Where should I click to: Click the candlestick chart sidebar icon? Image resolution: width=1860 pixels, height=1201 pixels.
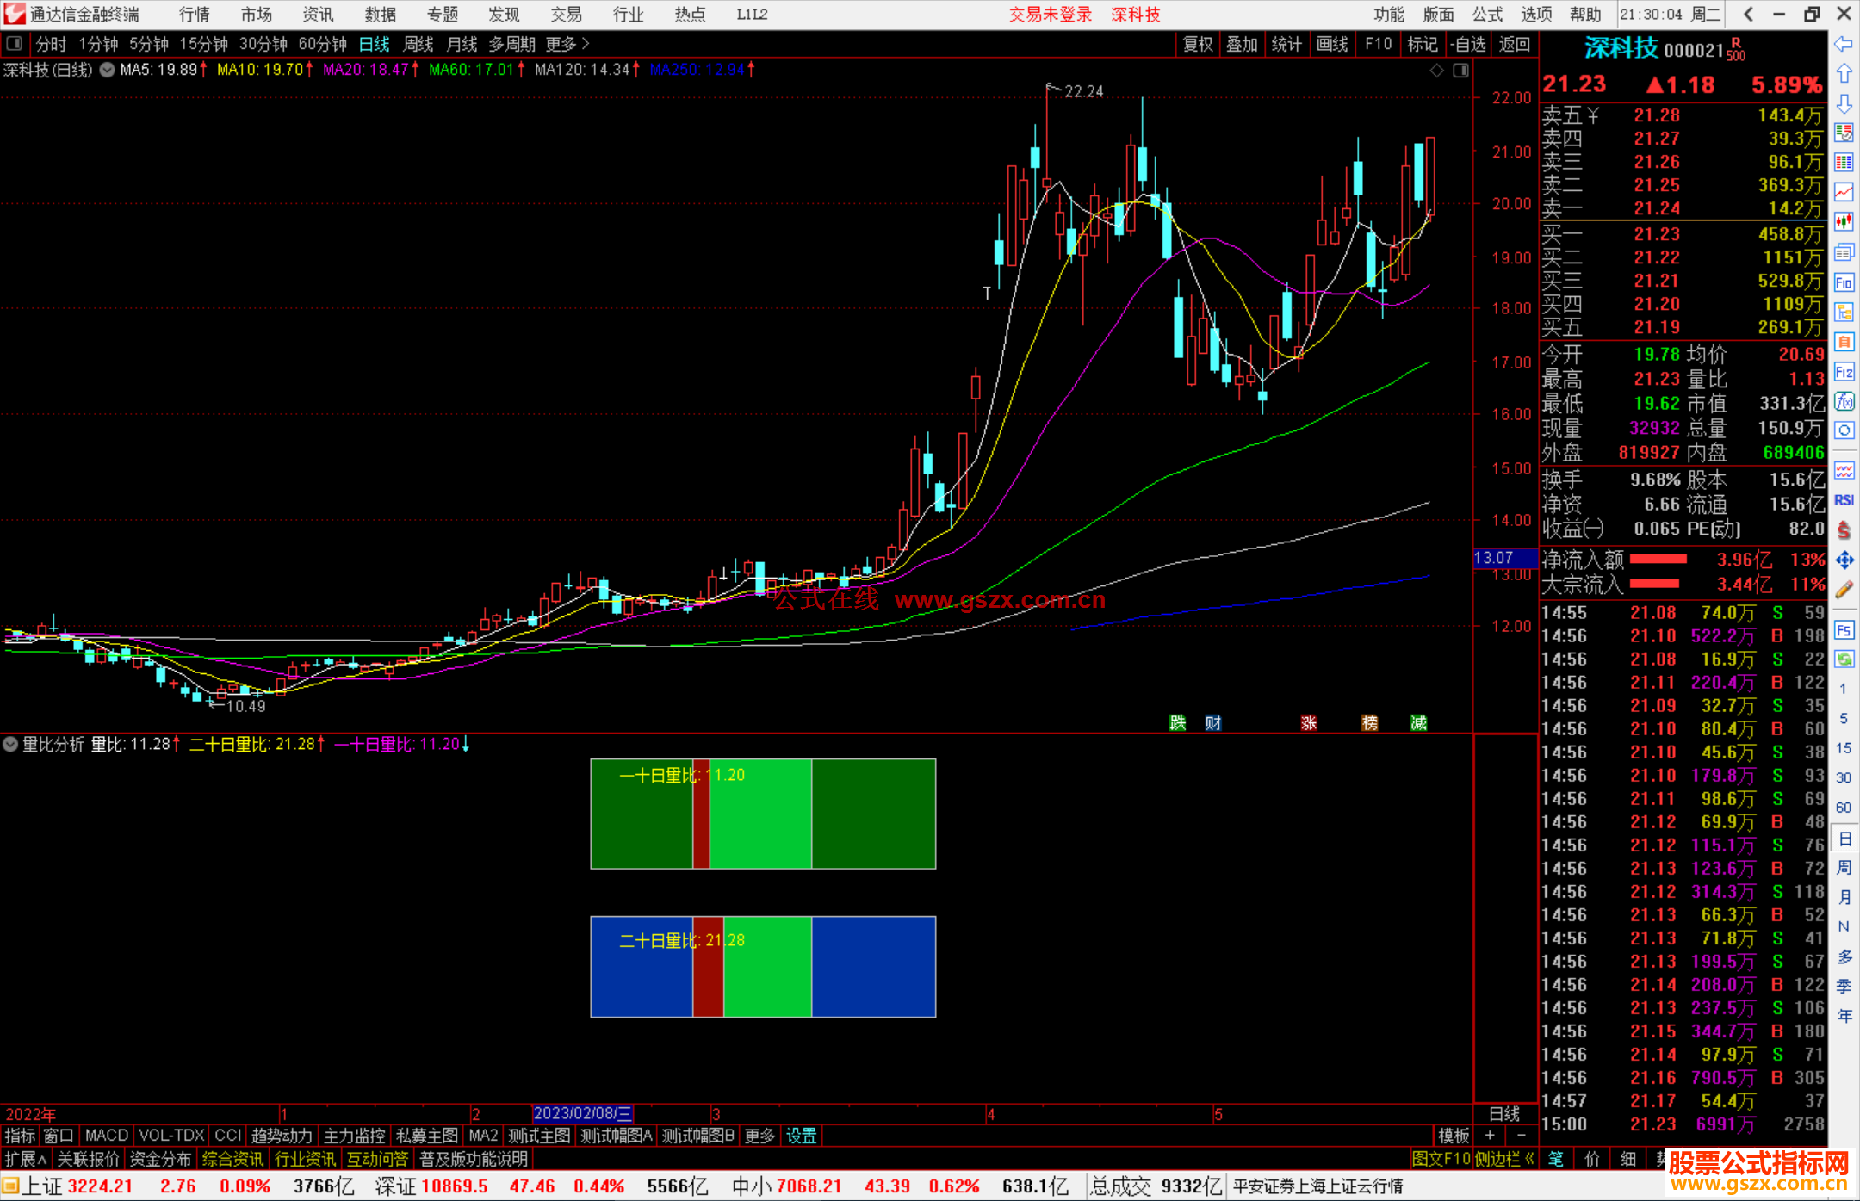[x=1844, y=222]
